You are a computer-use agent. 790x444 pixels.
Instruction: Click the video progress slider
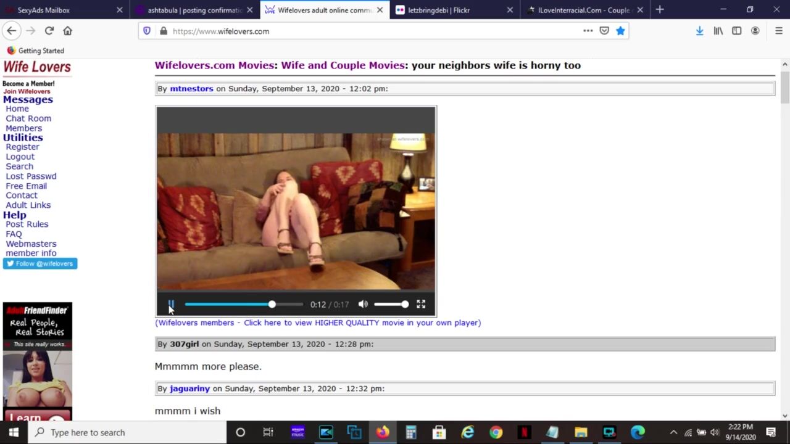(244, 304)
